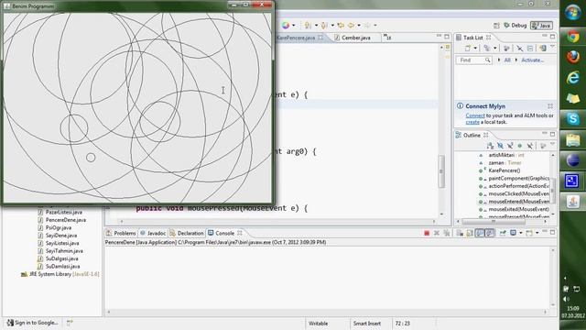Click the Chrome icon in Windows taskbar
This screenshot has height=330, width=586.
tap(572, 37)
